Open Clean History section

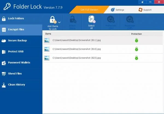coord(21,85)
